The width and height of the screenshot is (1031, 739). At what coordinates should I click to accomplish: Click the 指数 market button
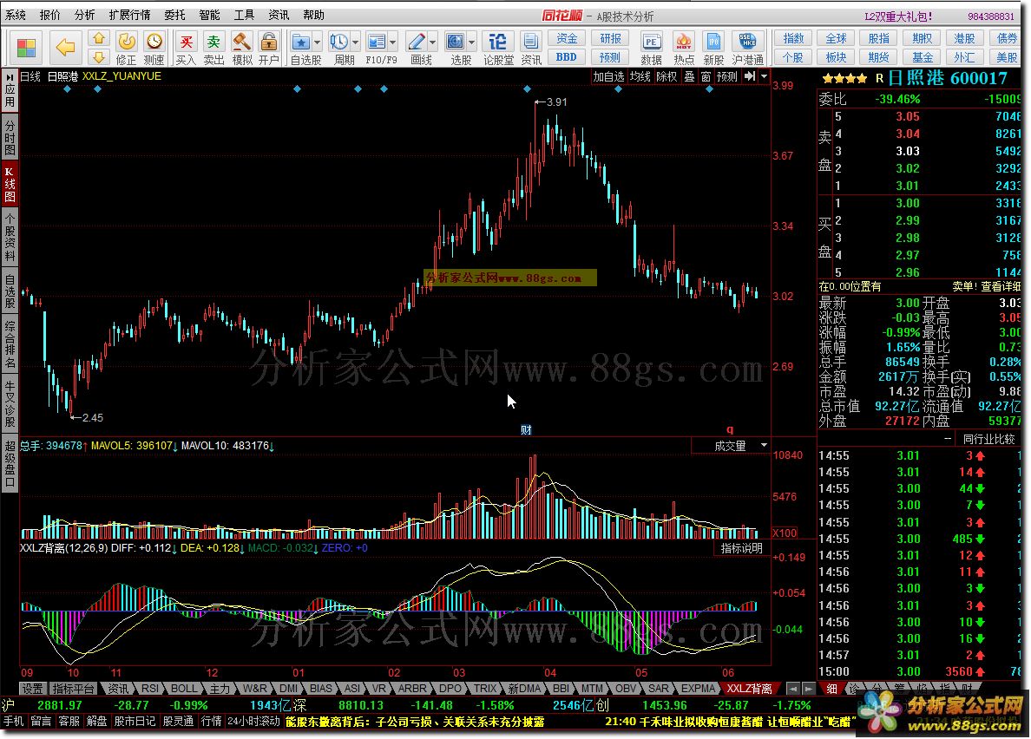coord(793,39)
